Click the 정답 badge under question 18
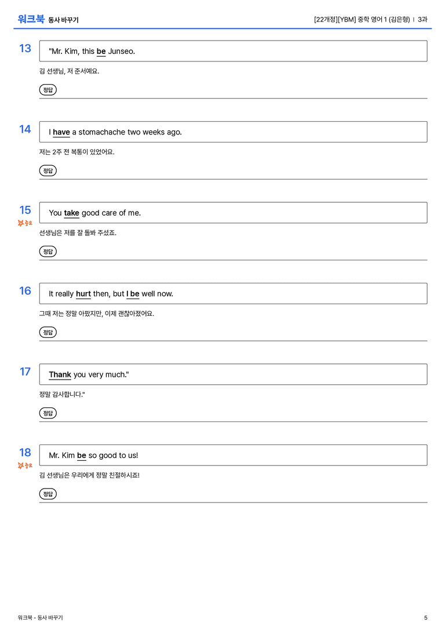445x630 pixels. 48,494
